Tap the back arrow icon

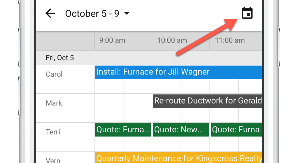tap(50, 14)
